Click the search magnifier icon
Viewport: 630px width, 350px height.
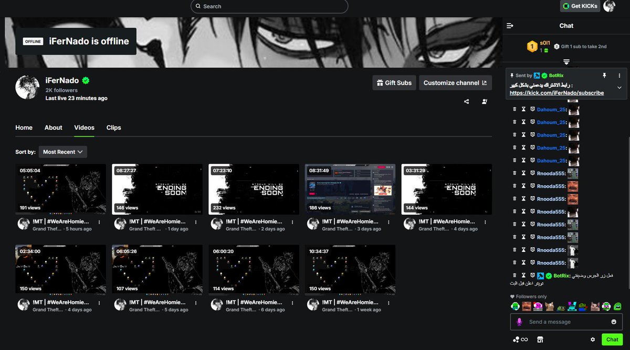click(x=197, y=6)
